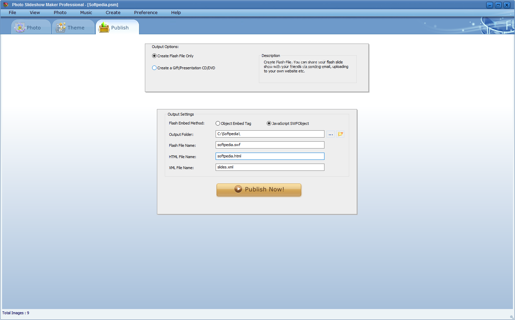Click the Output Settings group label
The height and width of the screenshot is (320, 515).
[x=181, y=114]
